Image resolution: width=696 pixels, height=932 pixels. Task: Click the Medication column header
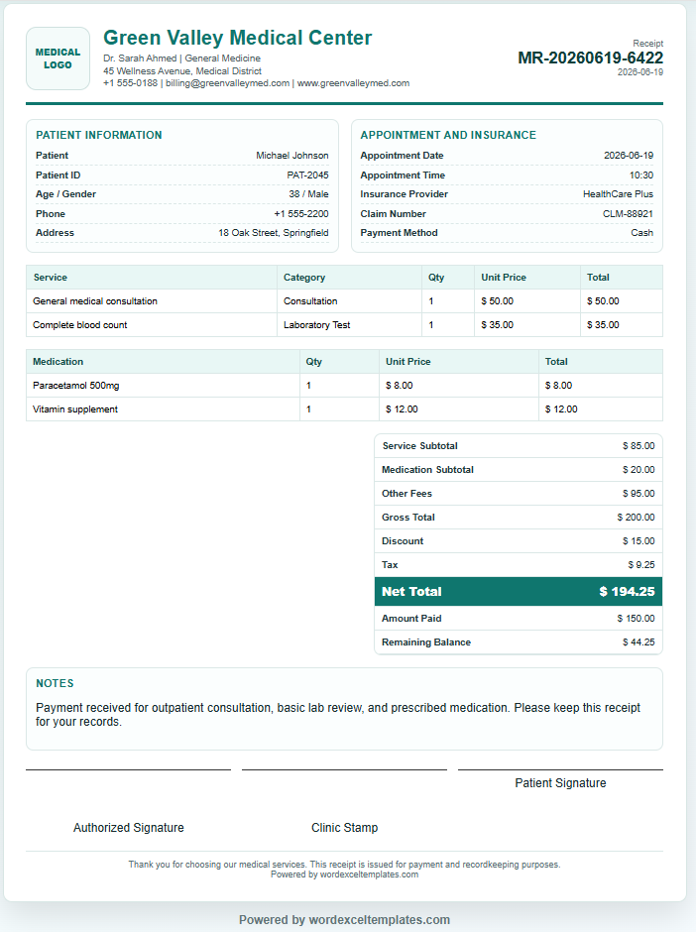(x=163, y=361)
